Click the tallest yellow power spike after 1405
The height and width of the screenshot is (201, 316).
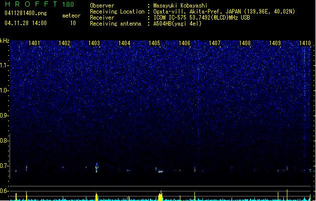point(161,195)
